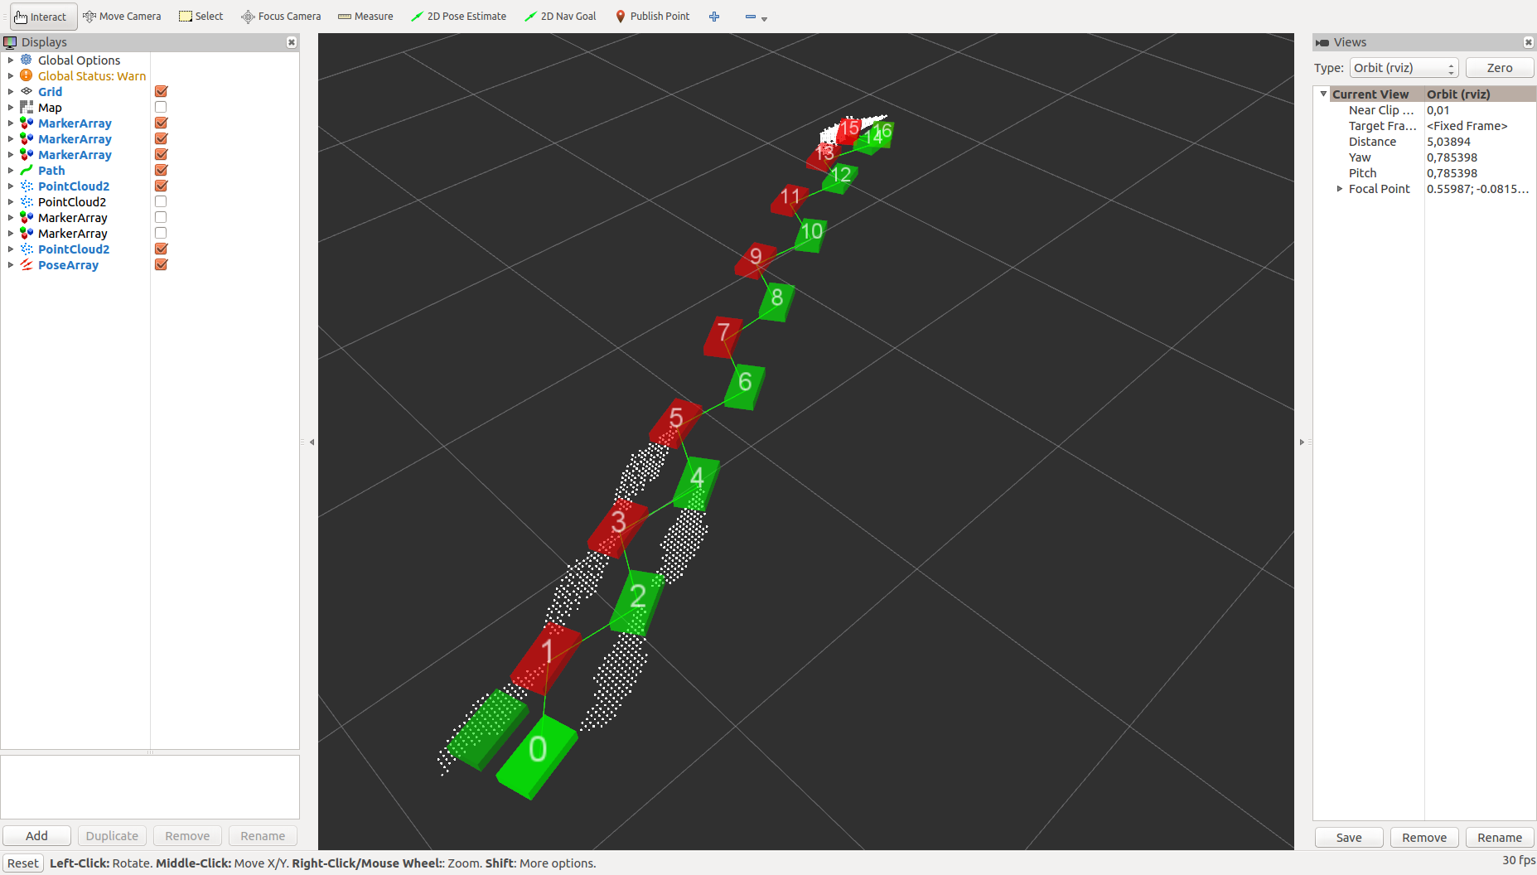Click the Focus Camera tool
The width and height of the screenshot is (1537, 875).
[x=281, y=17]
